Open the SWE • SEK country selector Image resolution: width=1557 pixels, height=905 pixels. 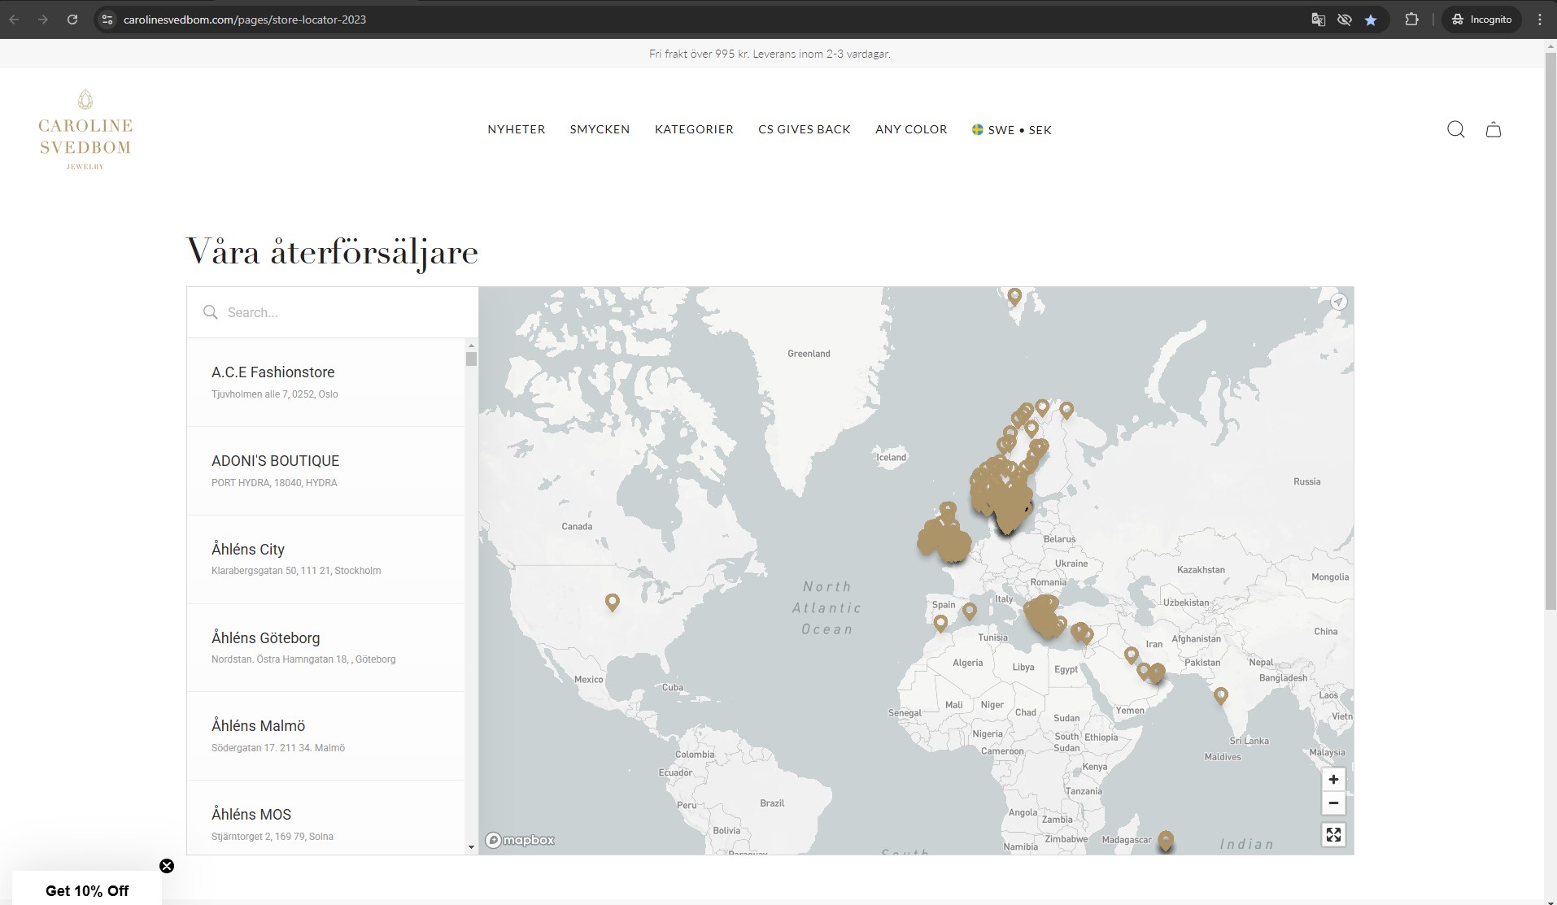click(1012, 129)
